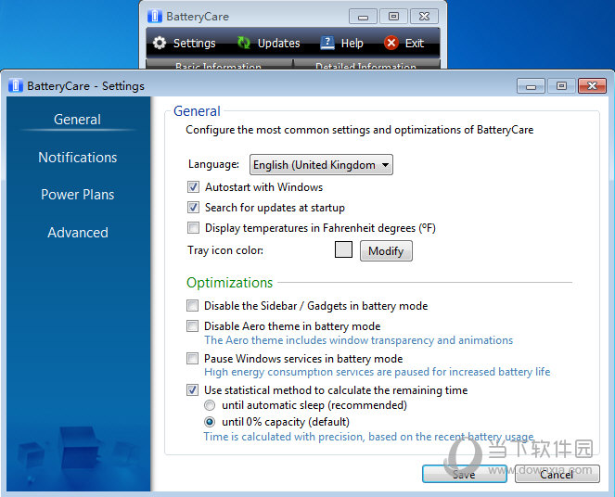
Task: Minimize the BatteryCare main window
Action: coord(363,17)
